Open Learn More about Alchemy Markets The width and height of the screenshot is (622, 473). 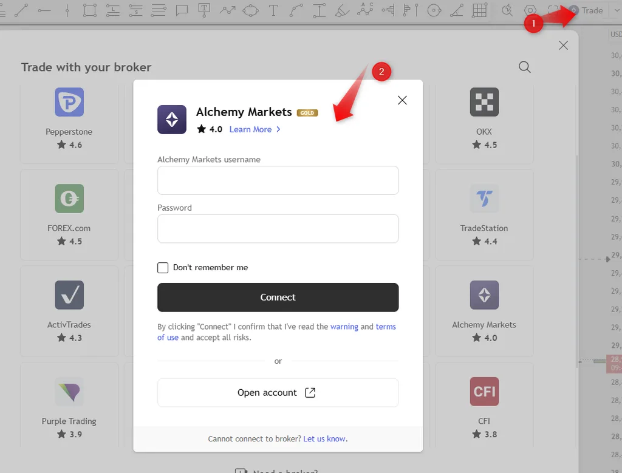tap(255, 129)
